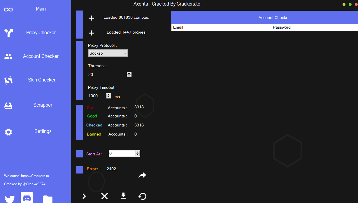358x203 pixels.
Task: Click the blue "Account Checker" panel header
Action: 264,18
